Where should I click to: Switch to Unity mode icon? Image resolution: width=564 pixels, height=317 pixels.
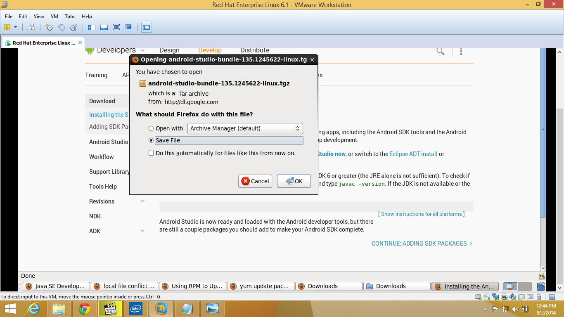tap(129, 27)
